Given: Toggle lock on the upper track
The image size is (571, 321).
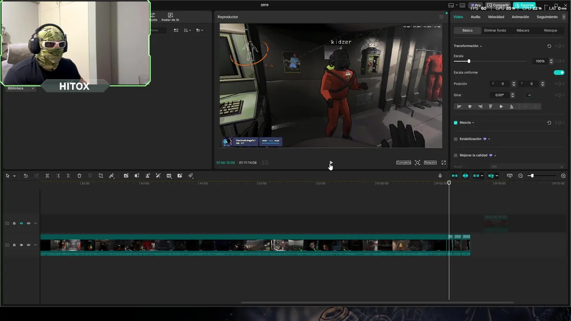Looking at the screenshot, I should point(14,223).
